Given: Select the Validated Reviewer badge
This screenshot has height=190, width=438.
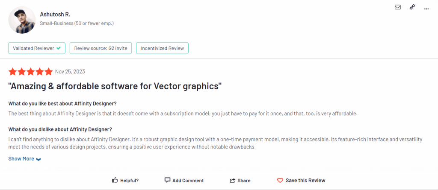Looking at the screenshot, I should coord(37,48).
